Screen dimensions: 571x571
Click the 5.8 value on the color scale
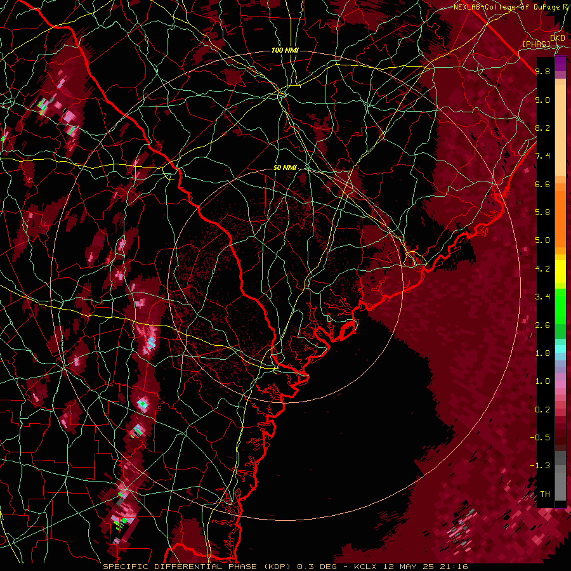542,213
